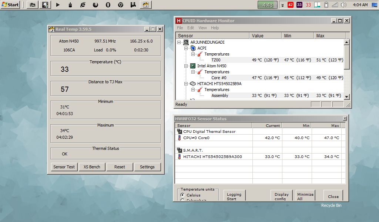379x222 pixels.
Task: Click the green 4:43 battery timer gadget
Action: (268, 5)
